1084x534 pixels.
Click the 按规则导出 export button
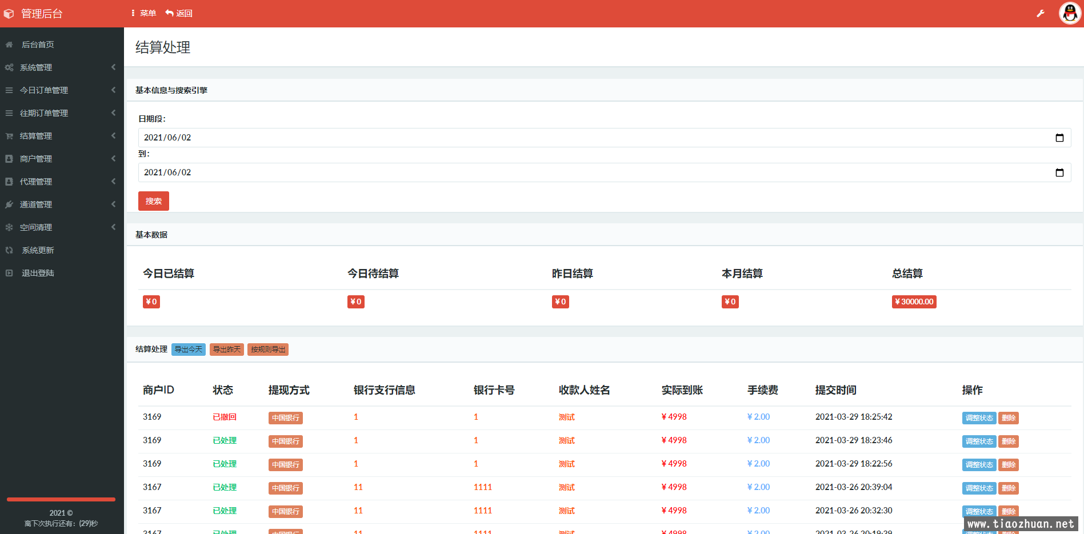coord(268,350)
